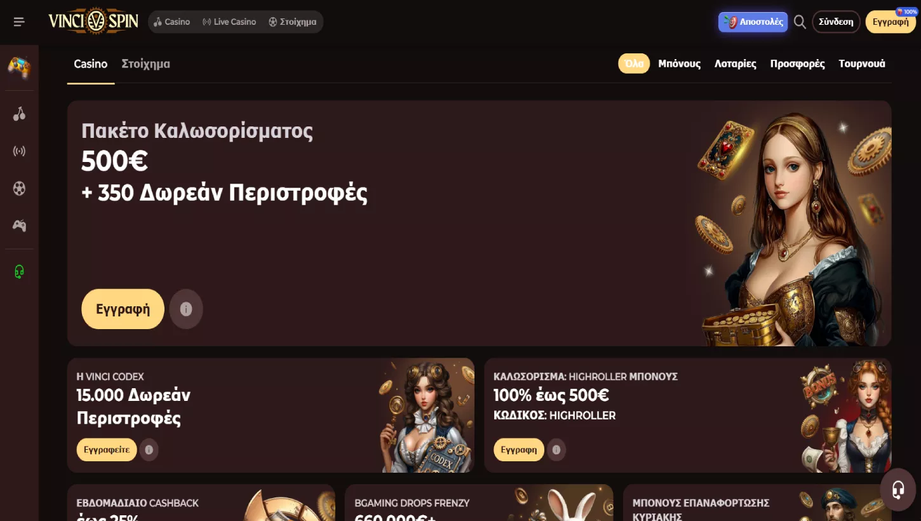
Task: Click the Αποστολές missions button
Action: 753,22
